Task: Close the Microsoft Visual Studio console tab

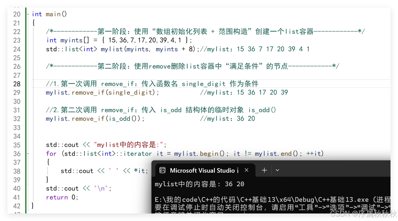Action: tap(246, 170)
